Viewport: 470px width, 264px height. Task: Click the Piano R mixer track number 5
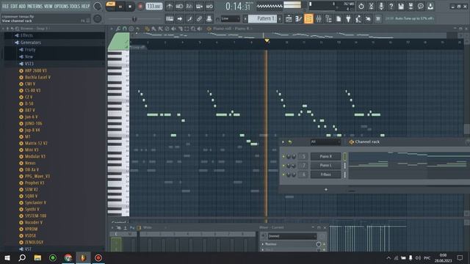(x=303, y=156)
